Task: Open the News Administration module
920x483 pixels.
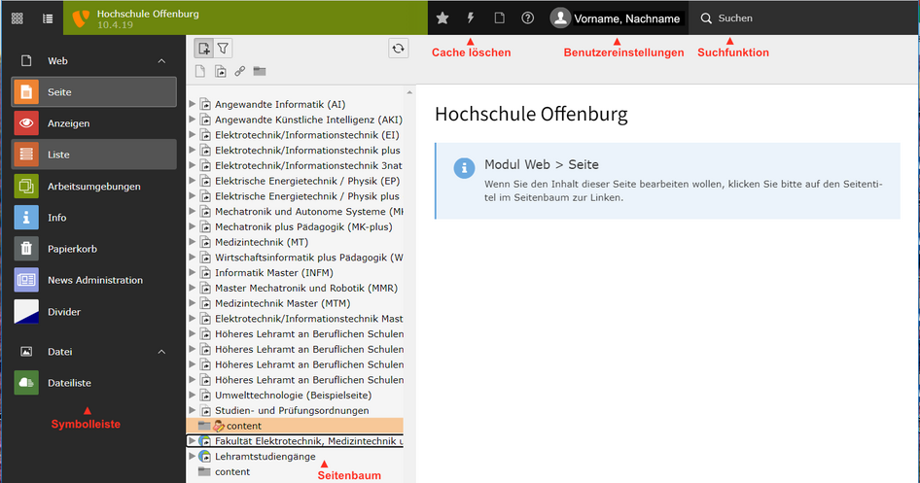Action: click(x=93, y=280)
